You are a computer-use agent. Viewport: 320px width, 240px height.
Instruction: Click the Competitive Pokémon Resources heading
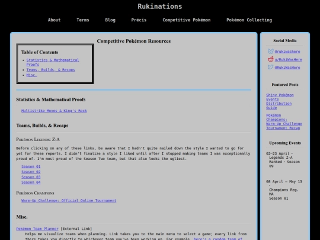(x=134, y=41)
